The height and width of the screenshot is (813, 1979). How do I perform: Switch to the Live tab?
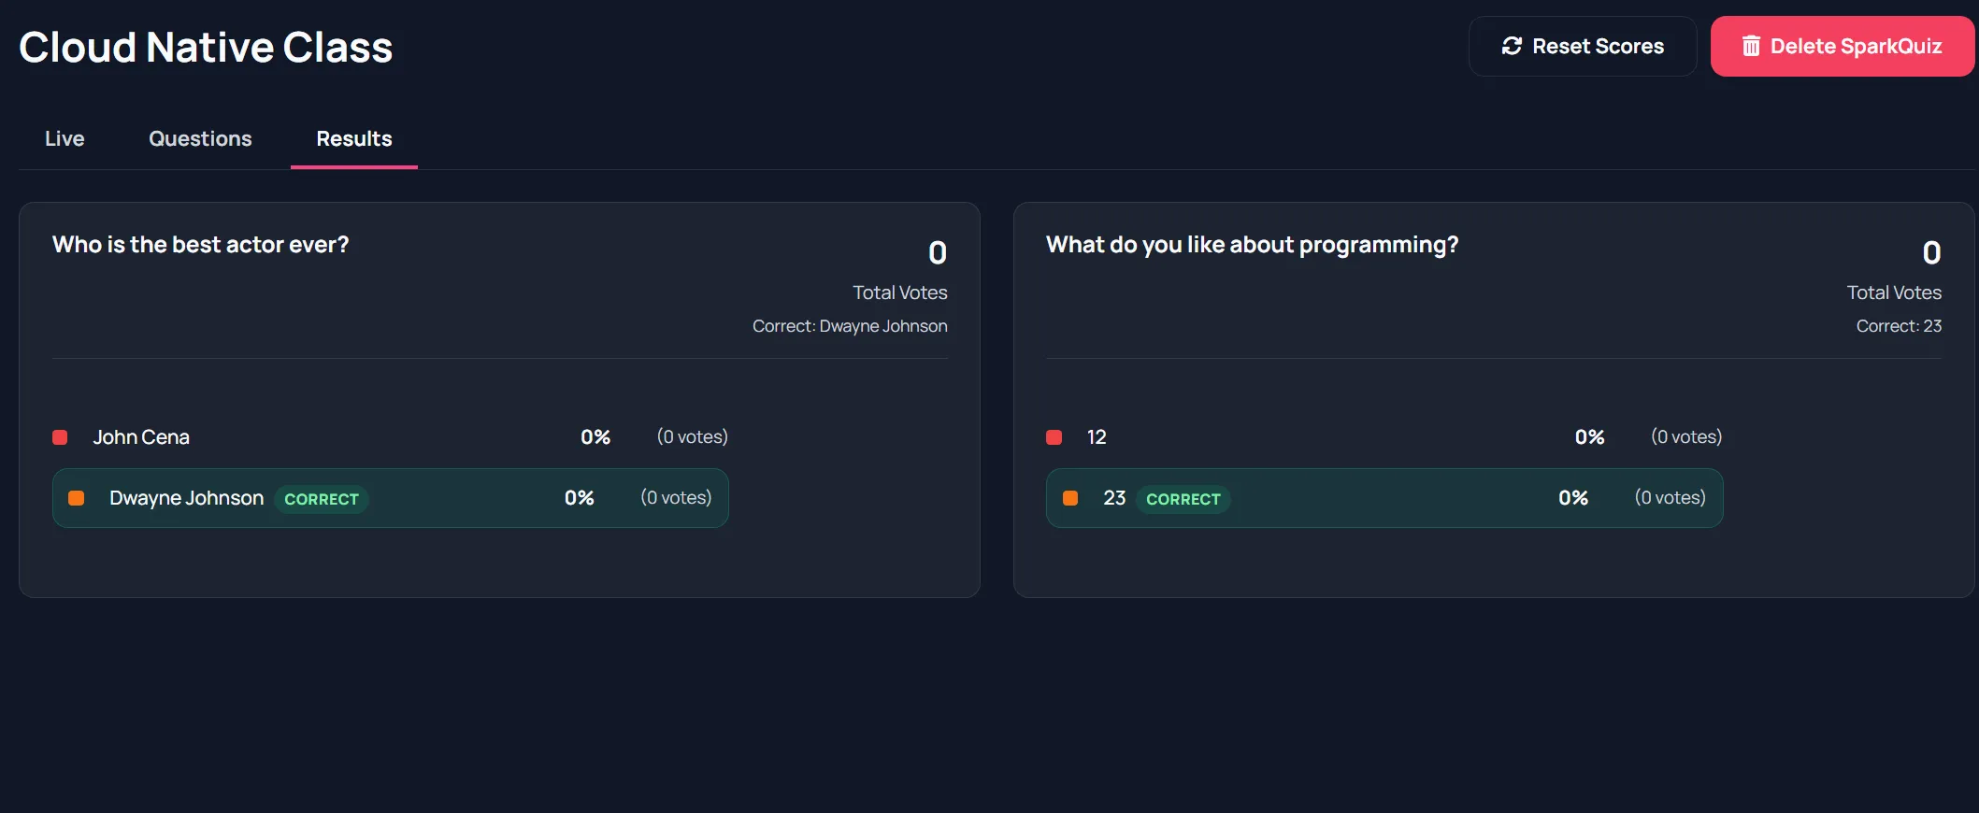(x=65, y=138)
